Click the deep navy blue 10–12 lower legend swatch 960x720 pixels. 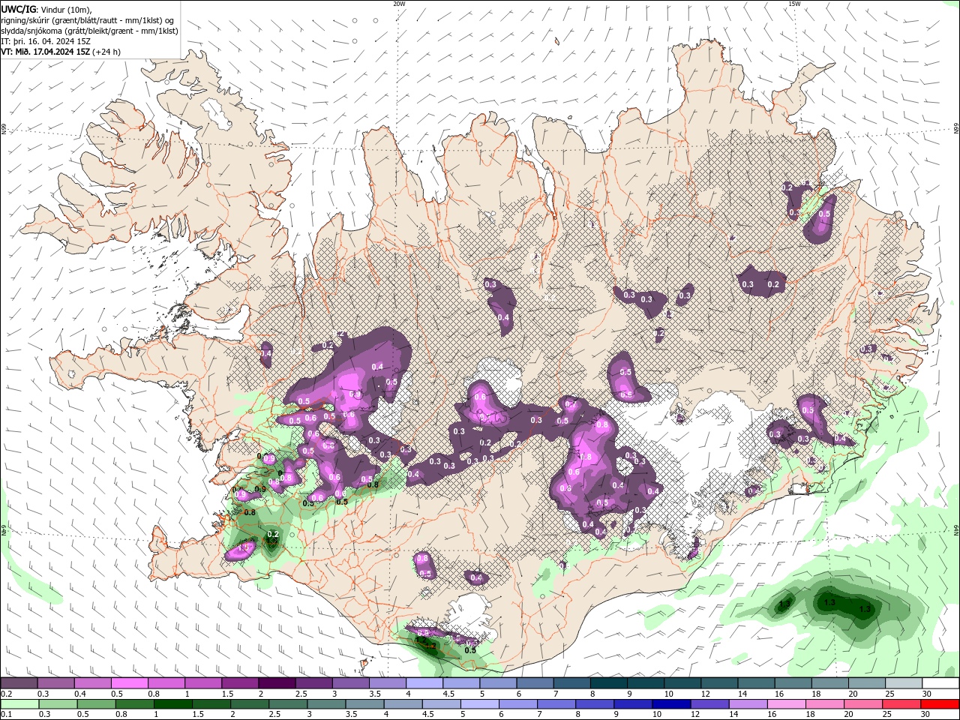[x=671, y=704]
